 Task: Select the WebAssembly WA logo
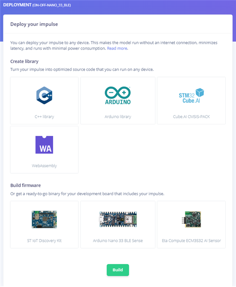tap(44, 145)
